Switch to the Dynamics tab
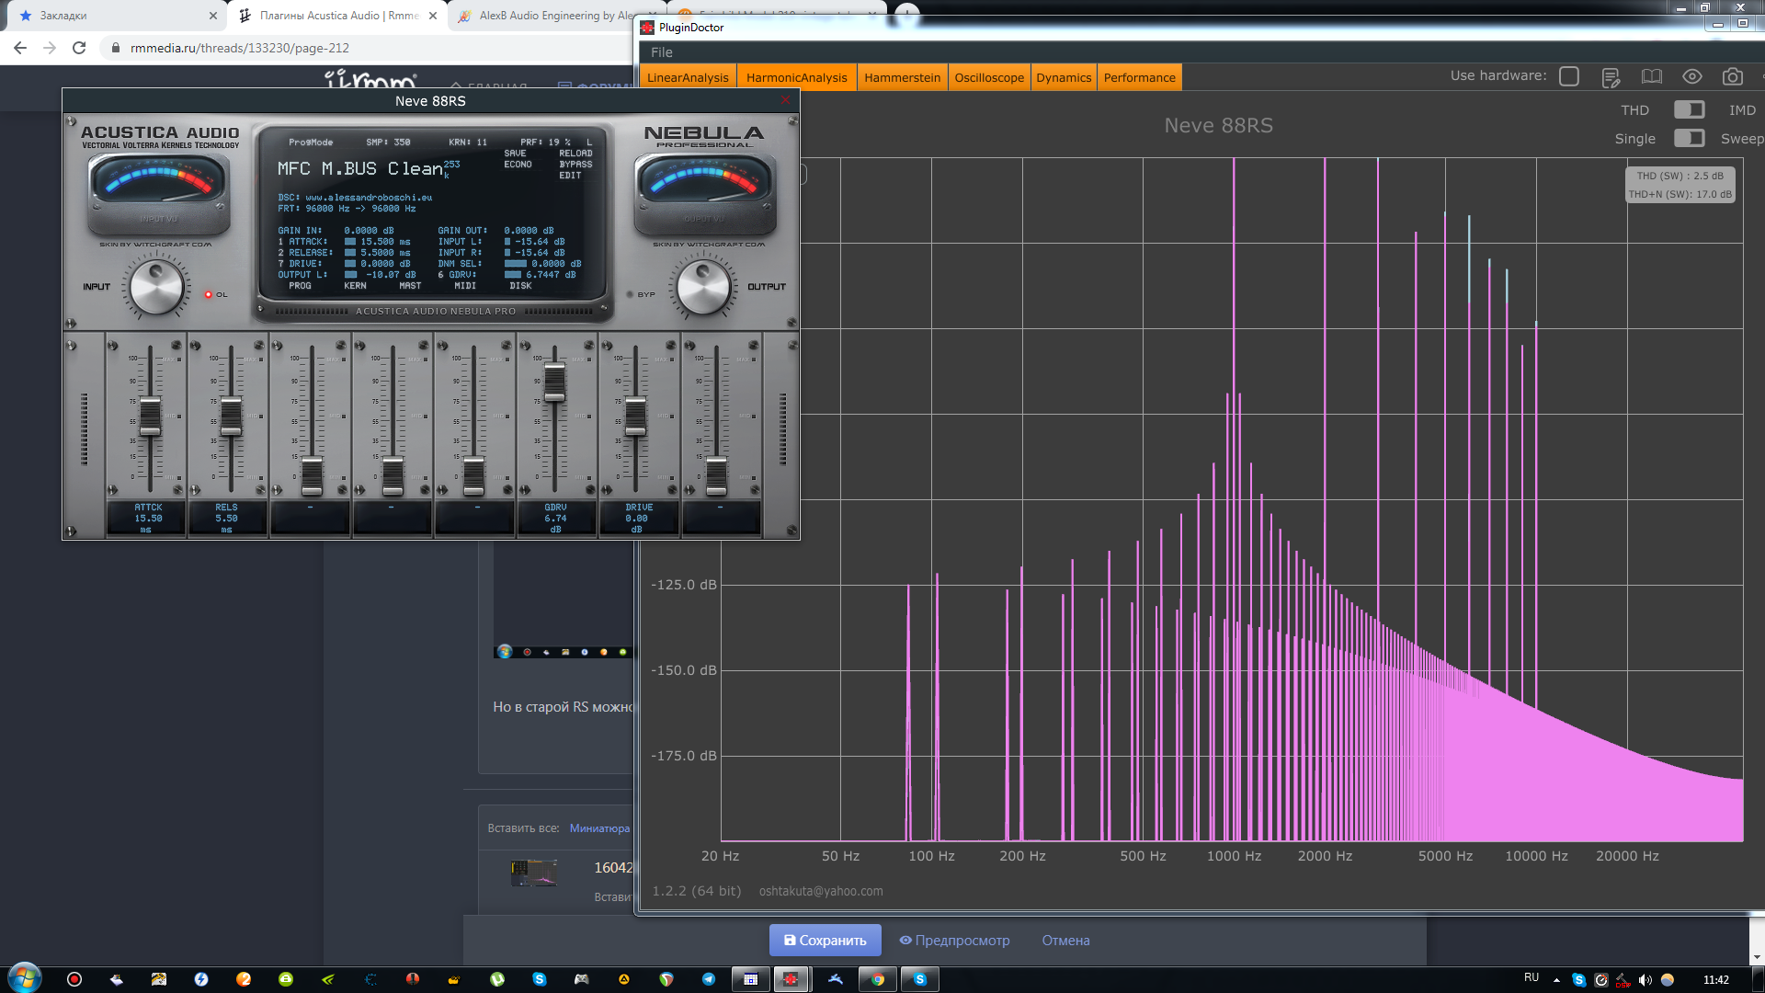1765x993 pixels. click(x=1064, y=77)
